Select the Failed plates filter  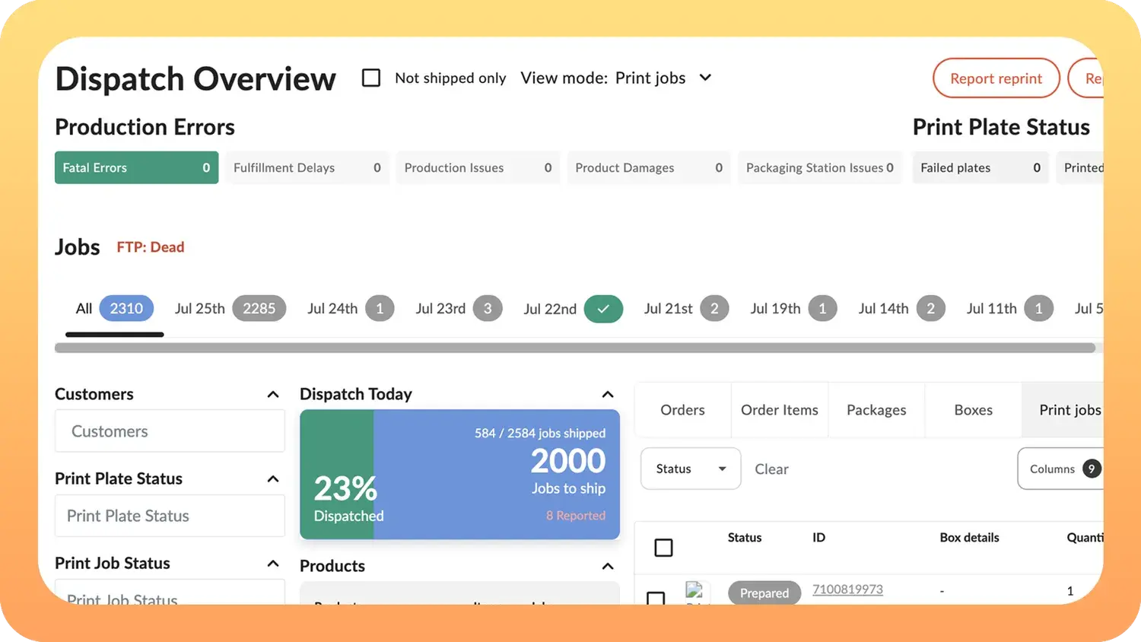980,167
